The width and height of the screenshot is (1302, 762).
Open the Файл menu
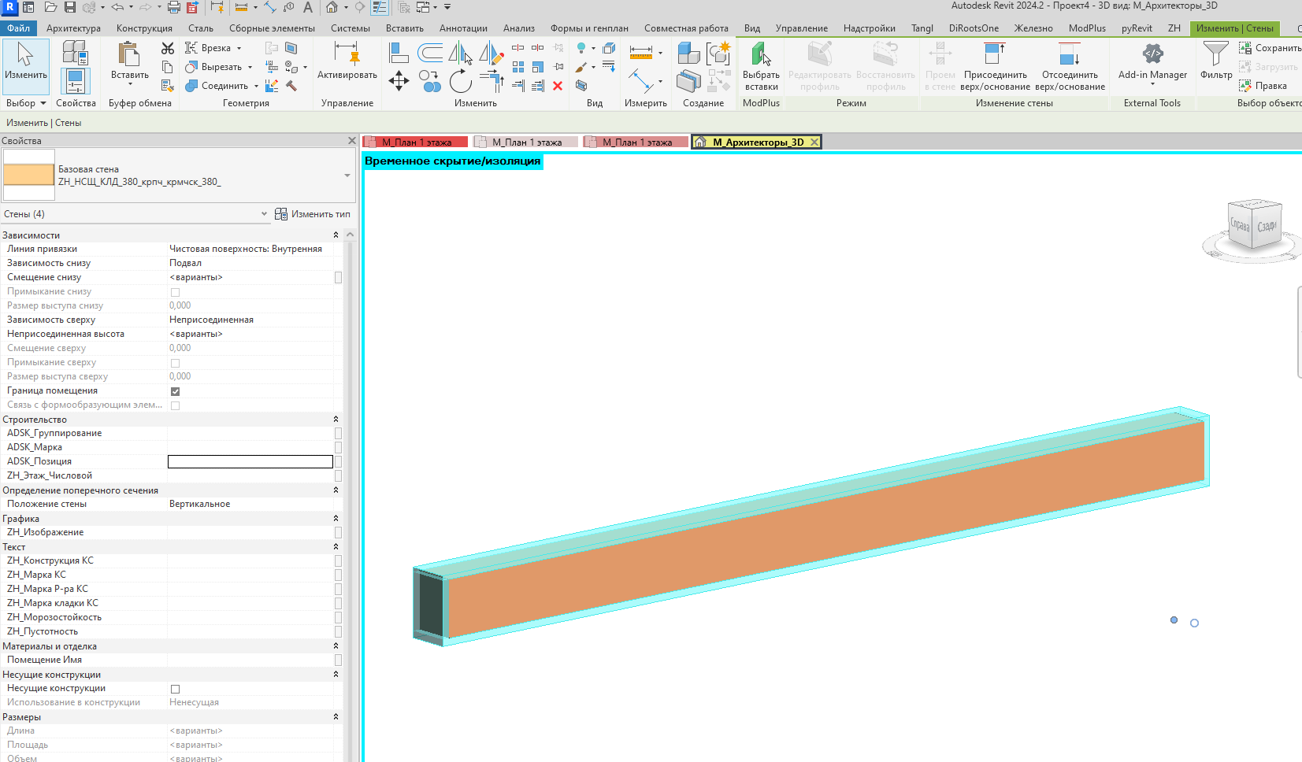click(19, 28)
